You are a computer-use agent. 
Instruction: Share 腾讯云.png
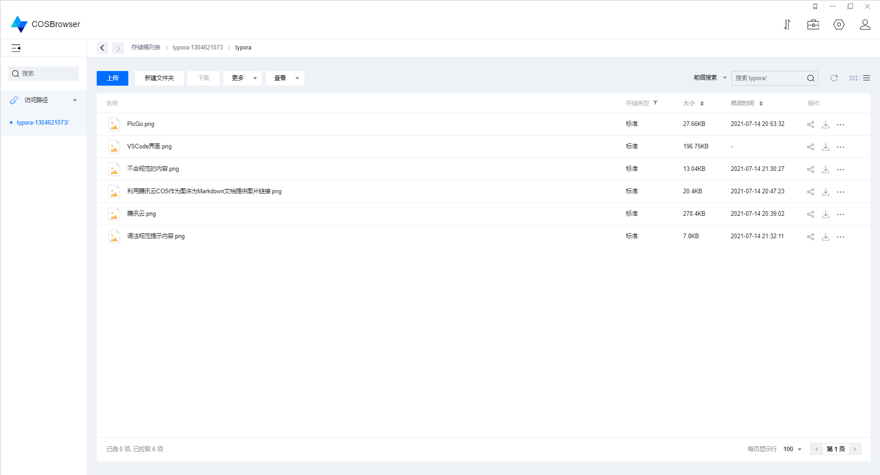point(810,214)
